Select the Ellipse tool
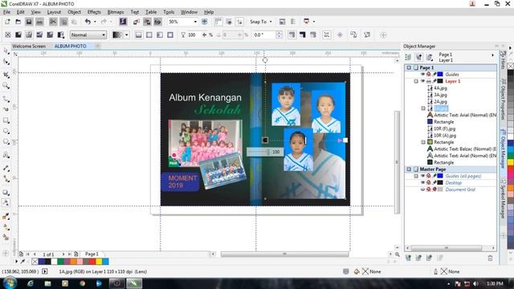Screen dimensions: 514x289 pos(6,131)
